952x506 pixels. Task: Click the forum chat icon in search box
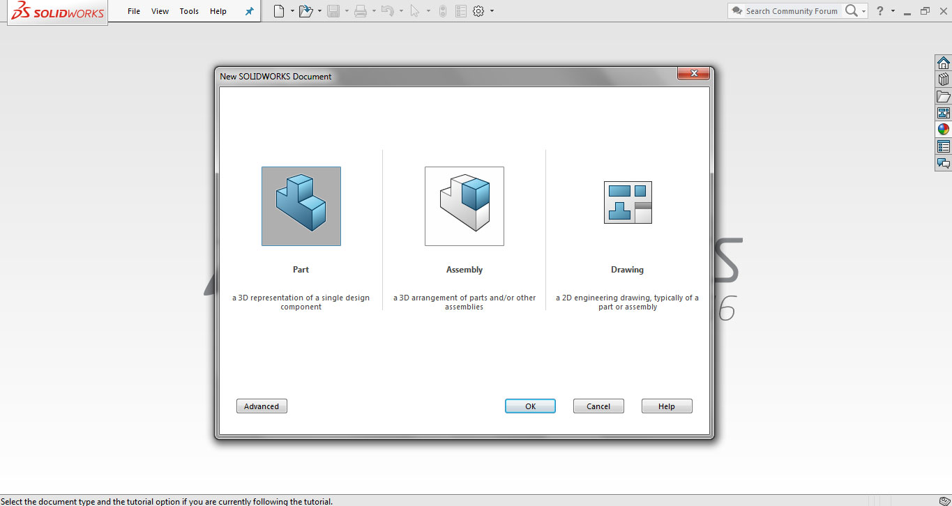pyautogui.click(x=736, y=11)
